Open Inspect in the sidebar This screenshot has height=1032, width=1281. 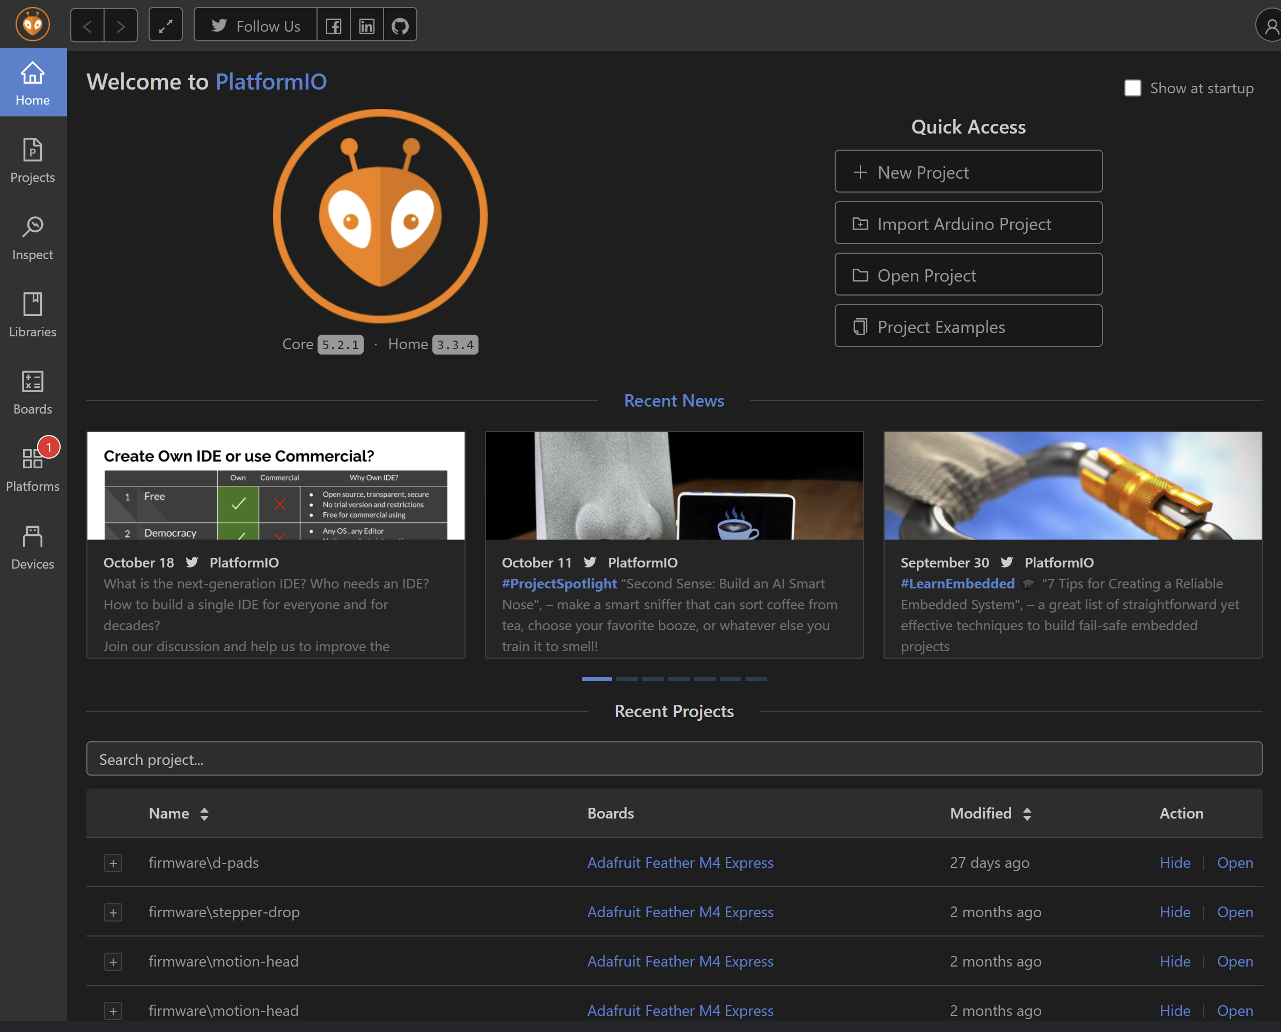coord(33,238)
